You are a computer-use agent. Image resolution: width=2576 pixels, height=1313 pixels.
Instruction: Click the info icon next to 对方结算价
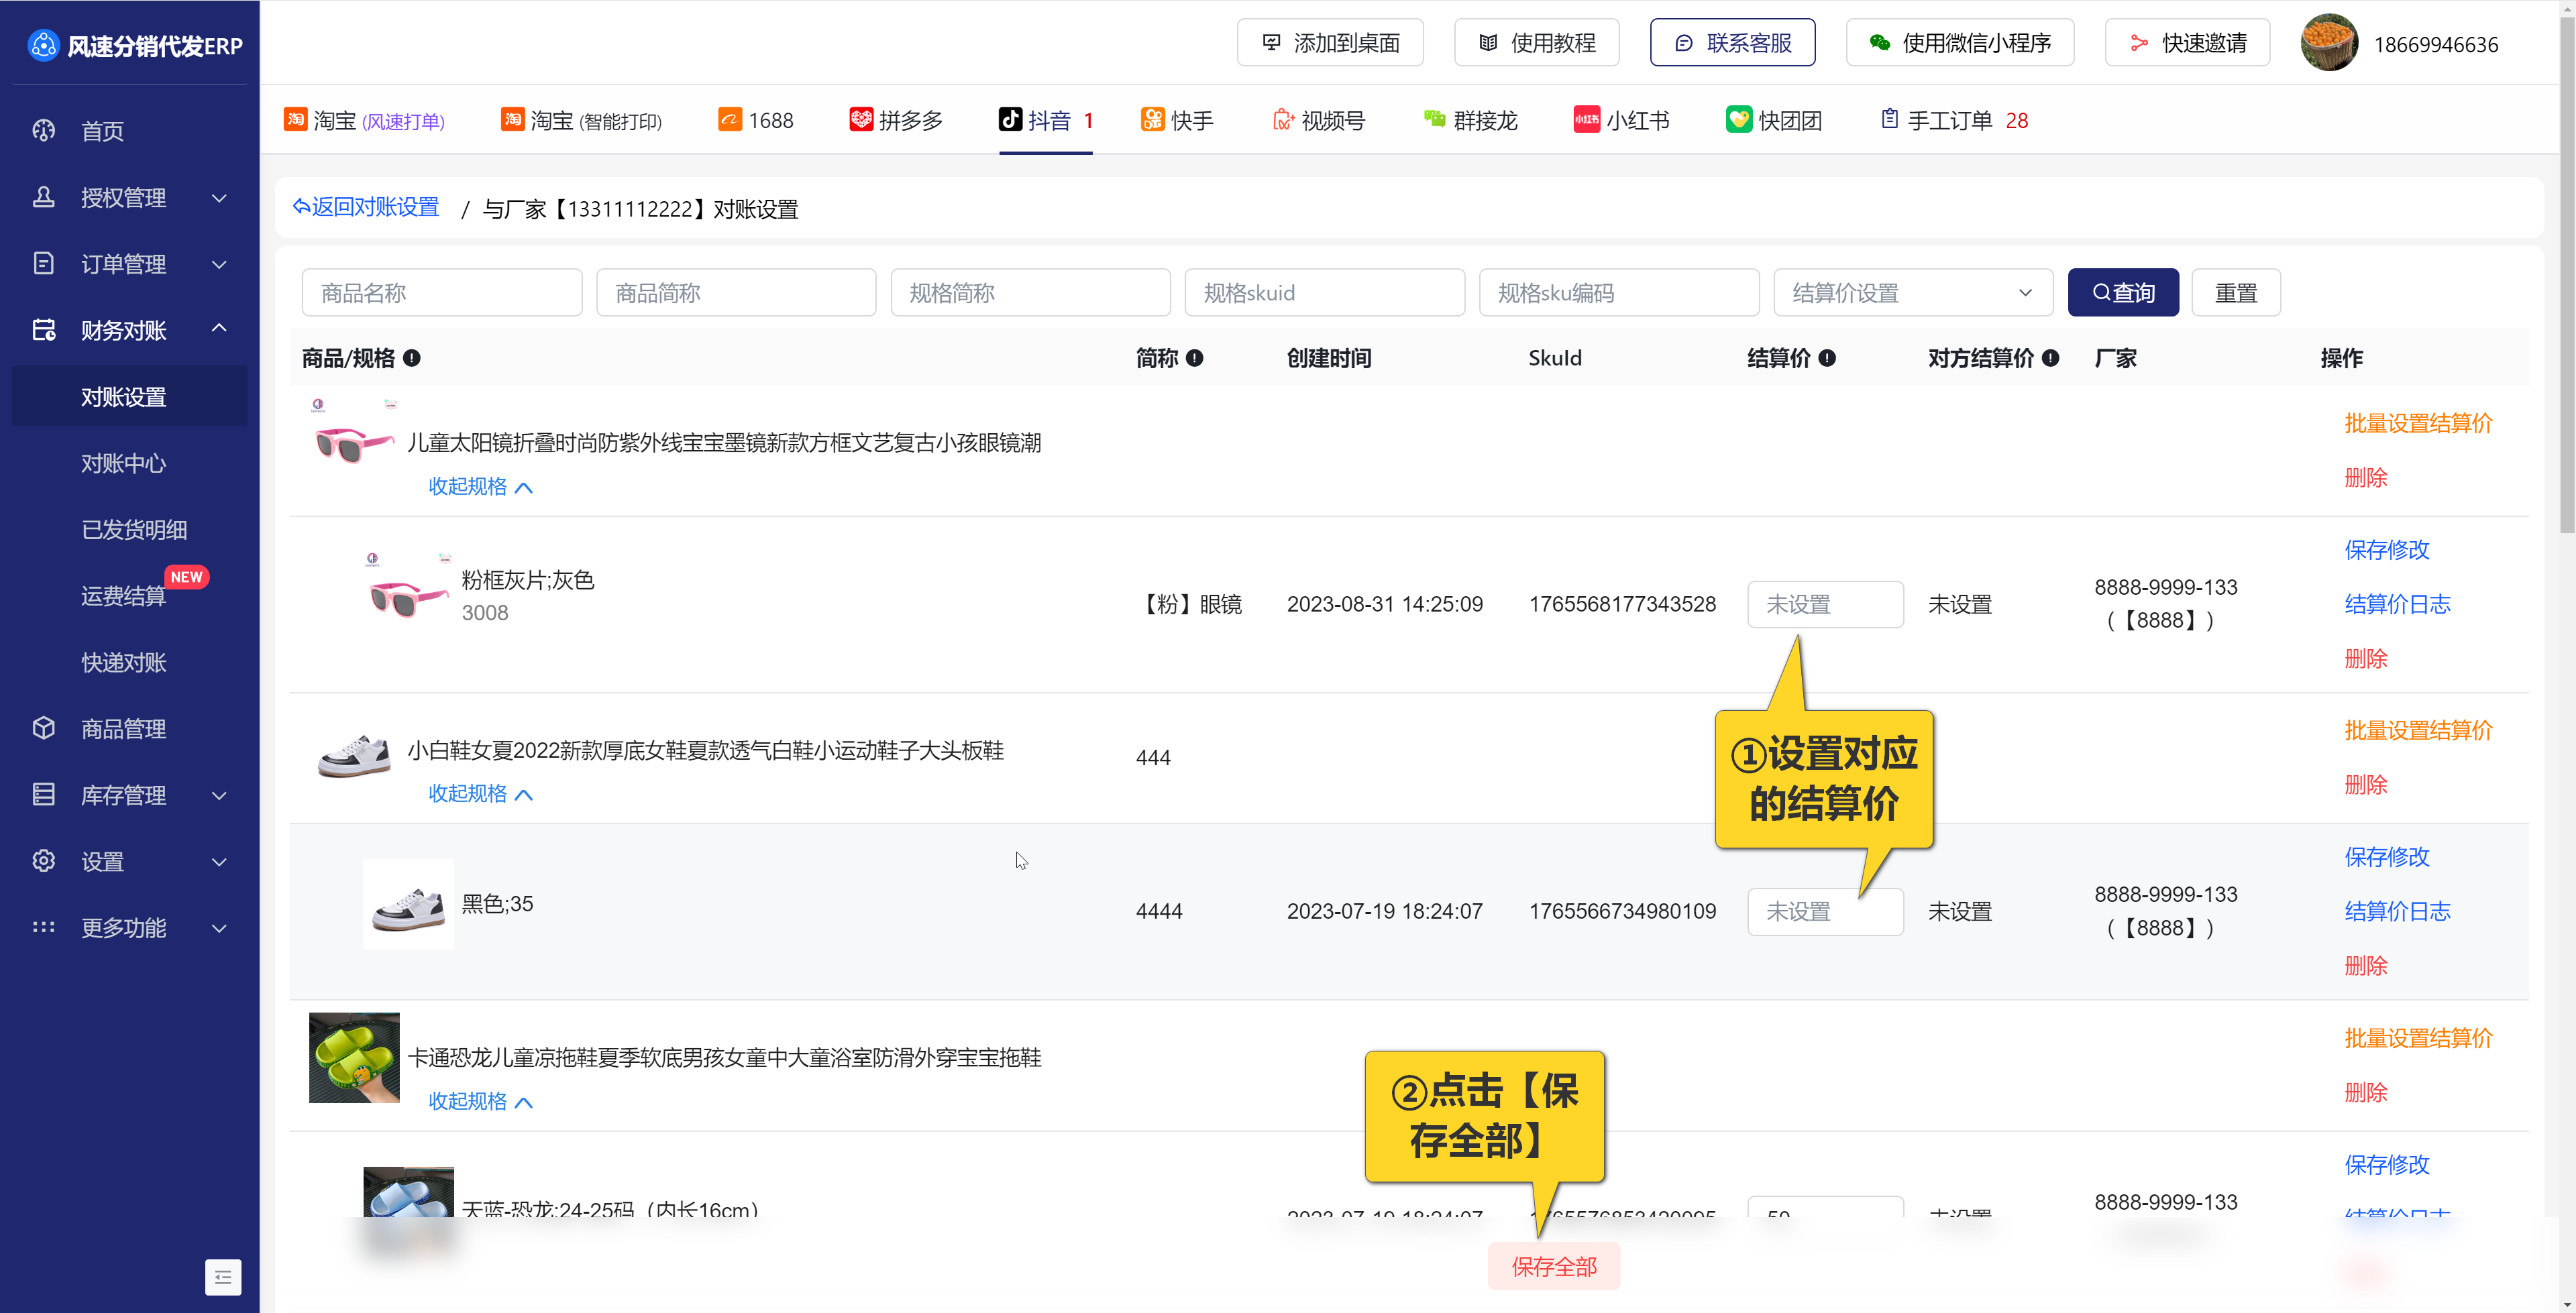click(2051, 358)
